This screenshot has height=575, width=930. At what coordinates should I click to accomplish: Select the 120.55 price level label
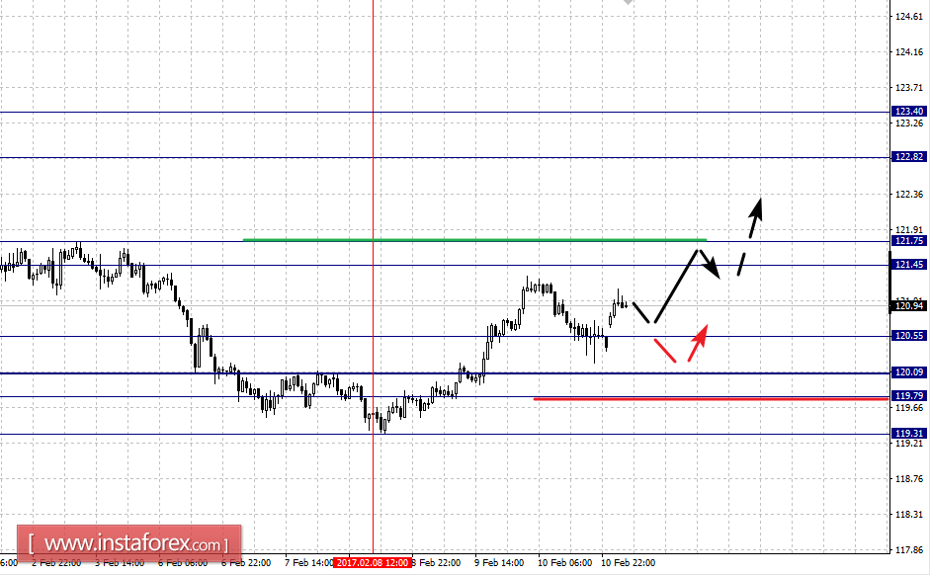[908, 336]
